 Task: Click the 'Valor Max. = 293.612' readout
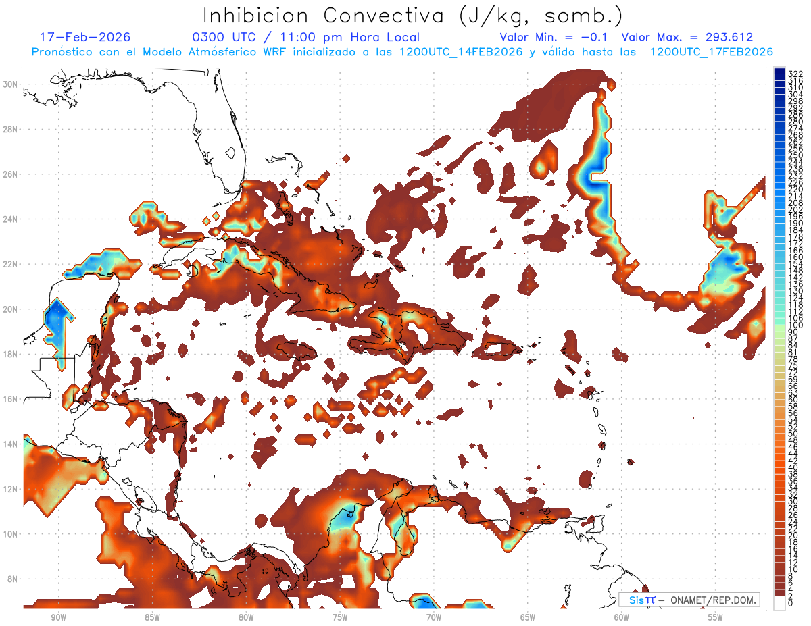pos(687,38)
